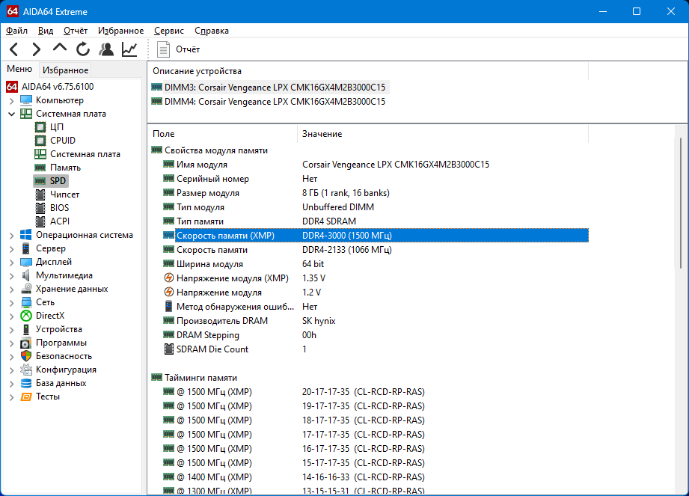The height and width of the screenshot is (496, 689).
Task: Open the Файл menu
Action: pyautogui.click(x=16, y=31)
